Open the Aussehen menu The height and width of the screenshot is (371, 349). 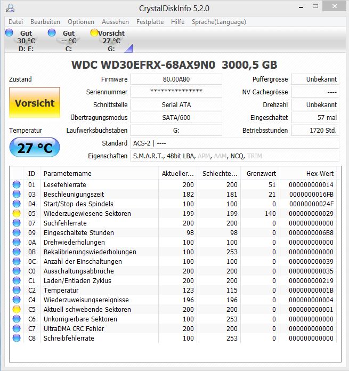tap(115, 22)
